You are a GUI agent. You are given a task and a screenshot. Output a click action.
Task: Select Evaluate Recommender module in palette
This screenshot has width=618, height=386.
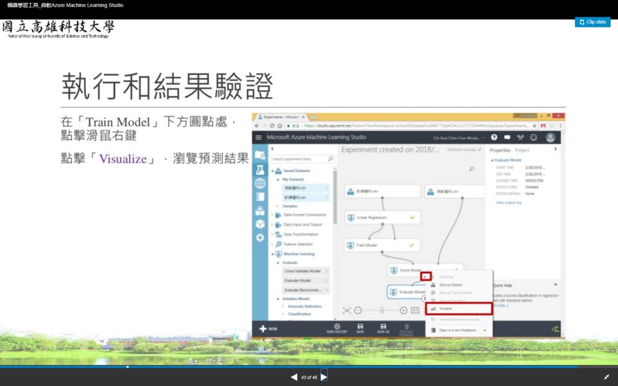[x=306, y=290]
